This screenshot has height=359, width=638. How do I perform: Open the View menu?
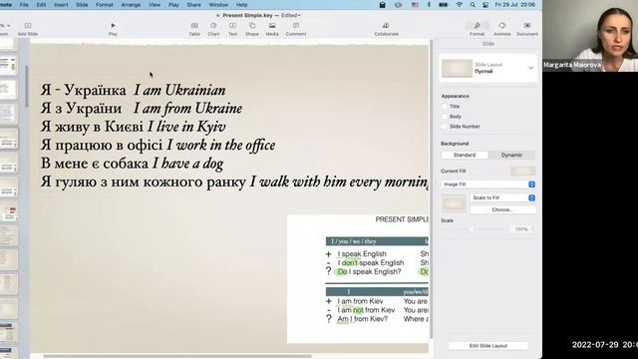pos(155,5)
